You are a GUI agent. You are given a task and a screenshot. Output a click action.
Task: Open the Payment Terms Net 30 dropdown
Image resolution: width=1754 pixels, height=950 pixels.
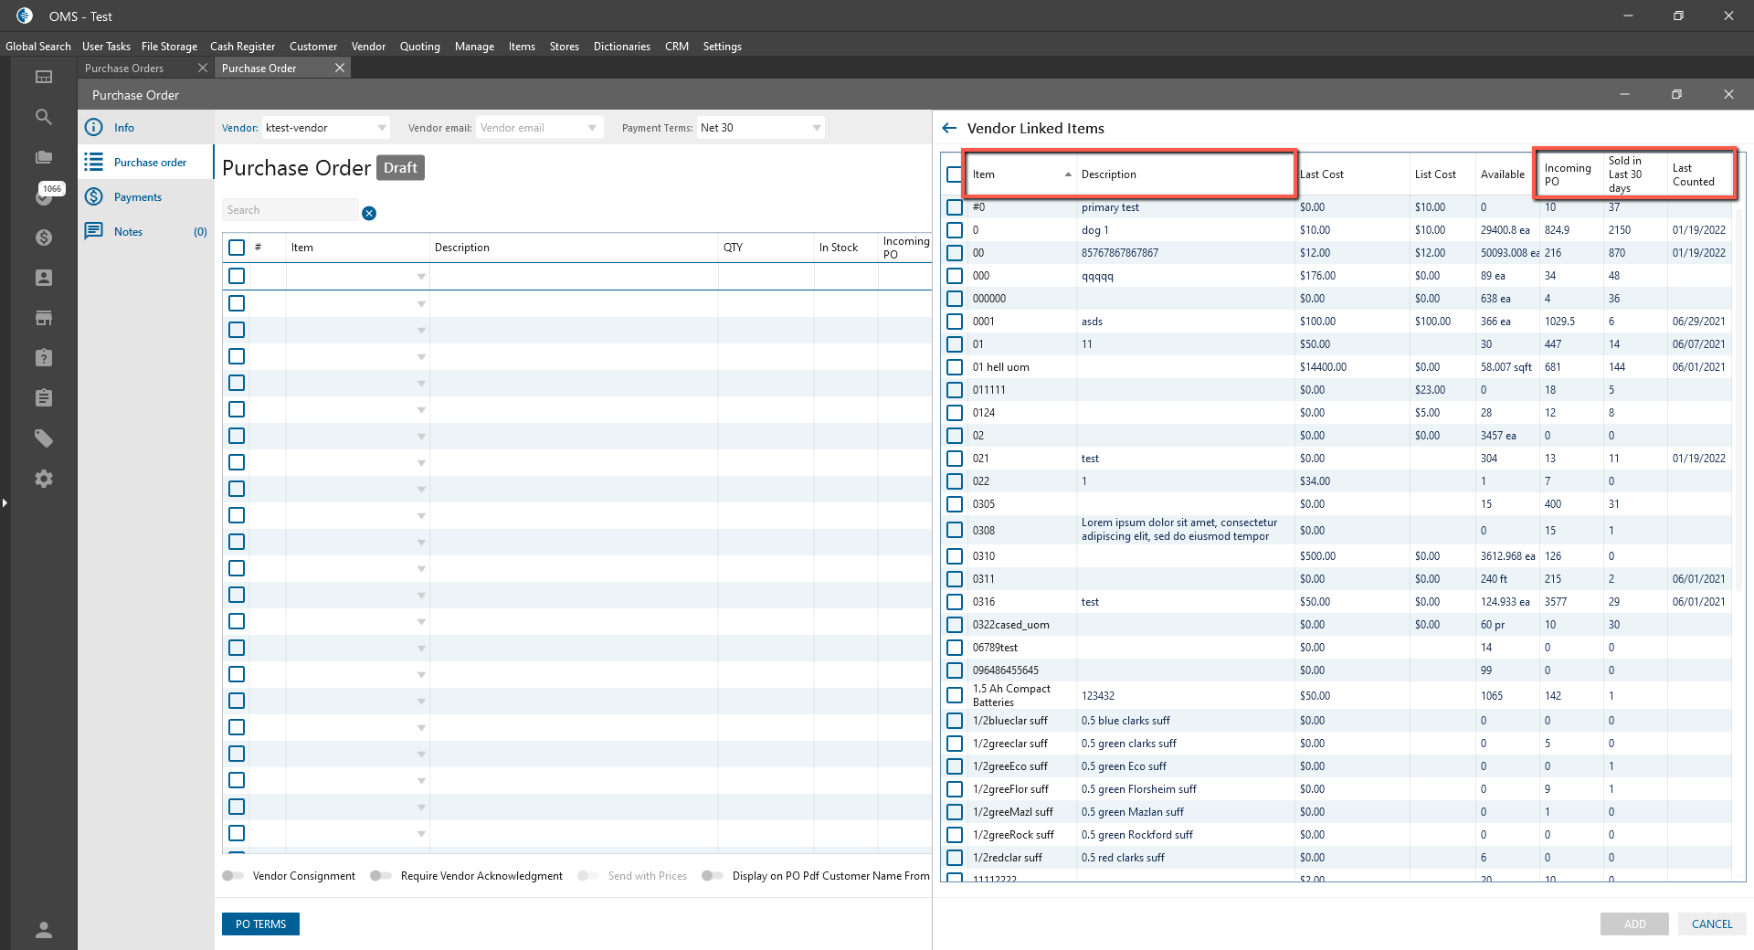(816, 128)
